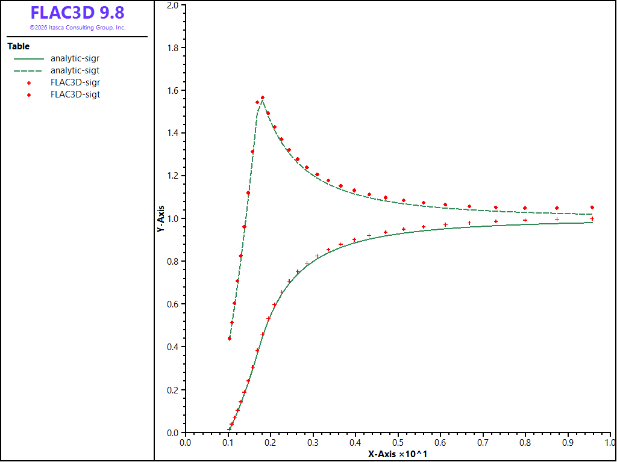Viewport: 617px width, 462px height.
Task: Click the FLAC3D-sigr cross marker in legend
Action: tap(29, 83)
